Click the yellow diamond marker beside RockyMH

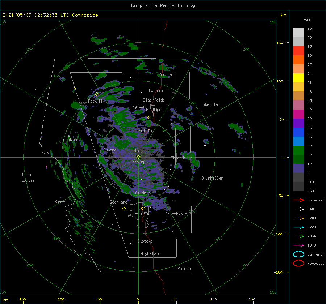point(97,94)
